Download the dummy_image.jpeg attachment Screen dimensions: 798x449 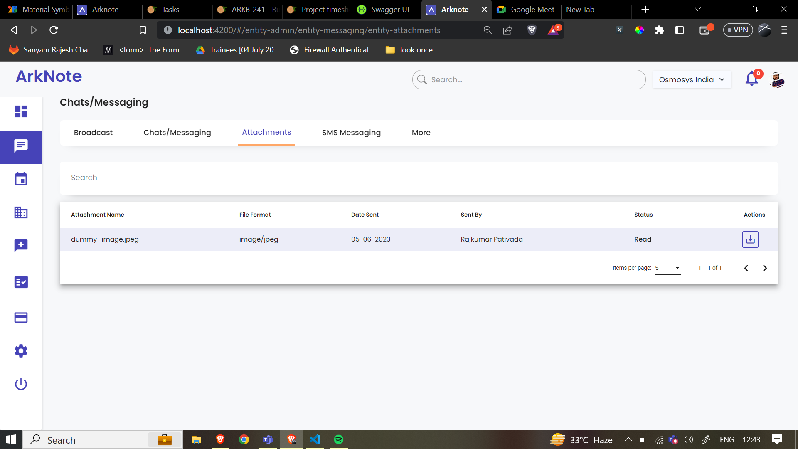tap(750, 239)
